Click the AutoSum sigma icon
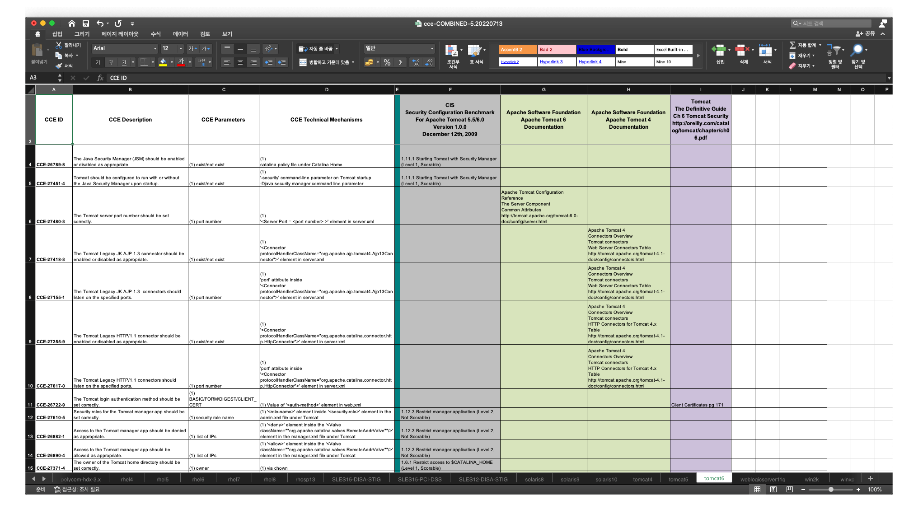 point(792,45)
